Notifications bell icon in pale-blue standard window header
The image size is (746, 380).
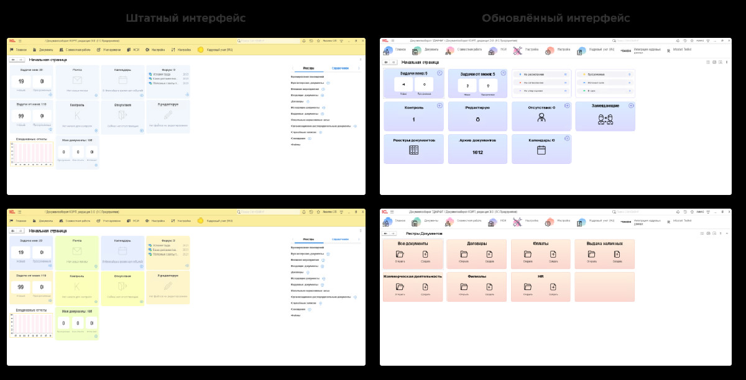click(x=304, y=40)
